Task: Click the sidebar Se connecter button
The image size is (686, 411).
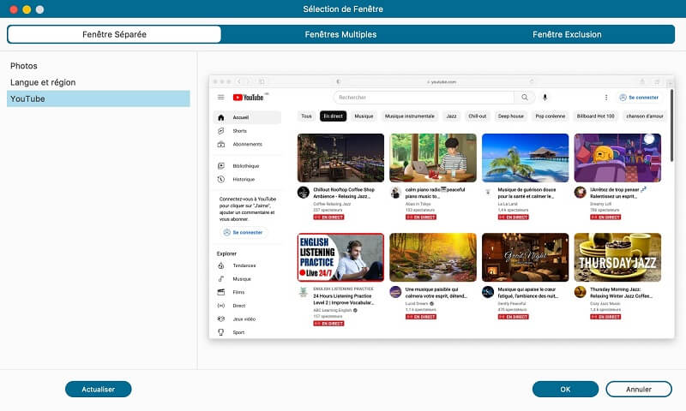Action: coord(244,232)
